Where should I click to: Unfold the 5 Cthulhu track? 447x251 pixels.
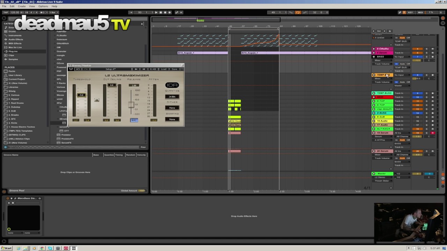(x=374, y=49)
